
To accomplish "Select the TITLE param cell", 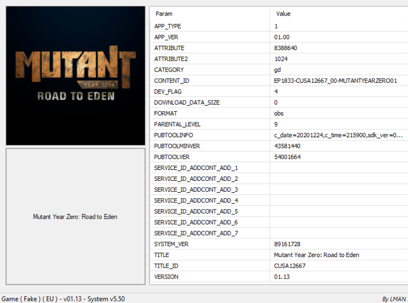I will tap(210, 255).
